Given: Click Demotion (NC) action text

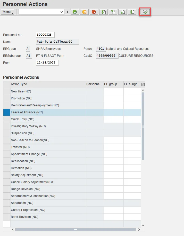Looking at the screenshot, I should (21, 168).
